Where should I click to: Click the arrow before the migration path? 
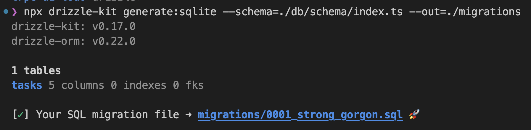point(188,115)
